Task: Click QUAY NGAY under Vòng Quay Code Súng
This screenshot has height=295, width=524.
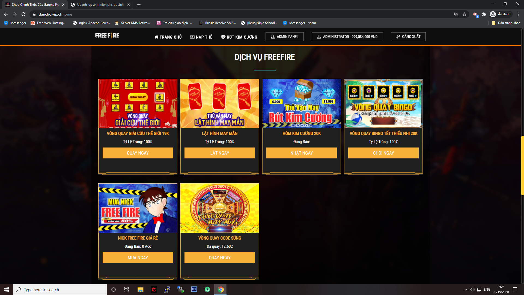Action: point(220,258)
